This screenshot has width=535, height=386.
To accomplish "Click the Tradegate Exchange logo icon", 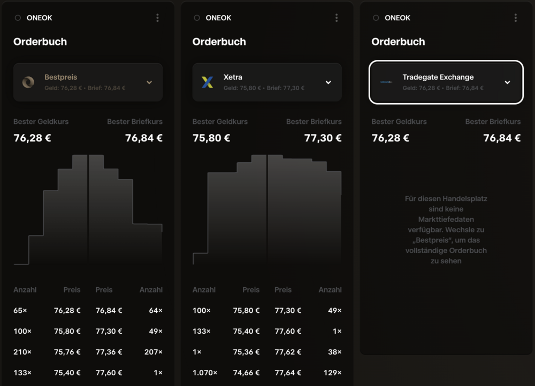I will 386,82.
